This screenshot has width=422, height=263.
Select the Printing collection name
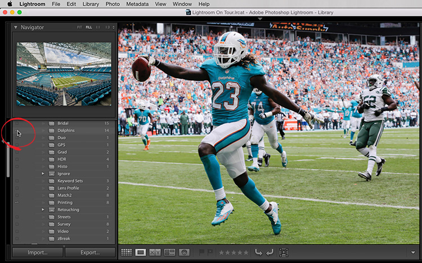point(65,202)
